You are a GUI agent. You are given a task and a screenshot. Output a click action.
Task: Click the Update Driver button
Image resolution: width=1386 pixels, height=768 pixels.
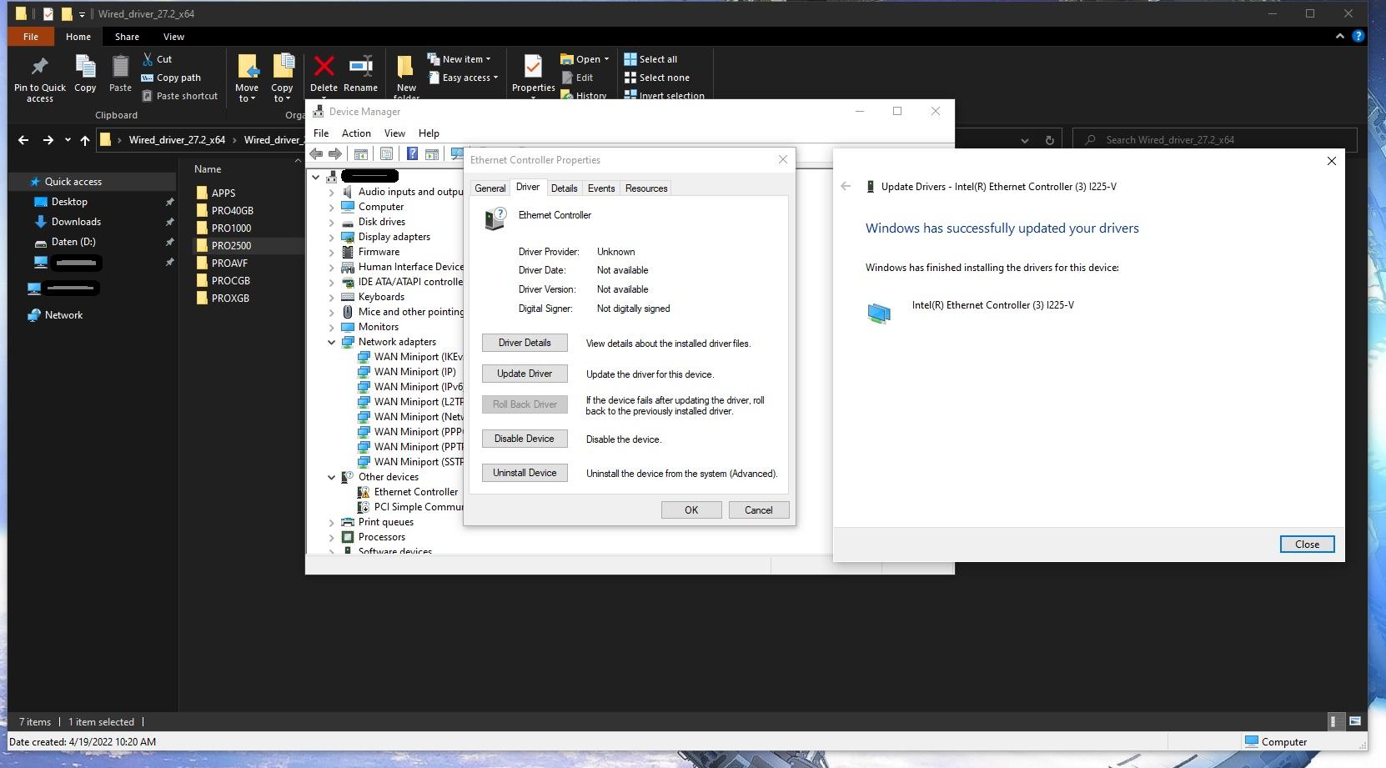(x=525, y=374)
